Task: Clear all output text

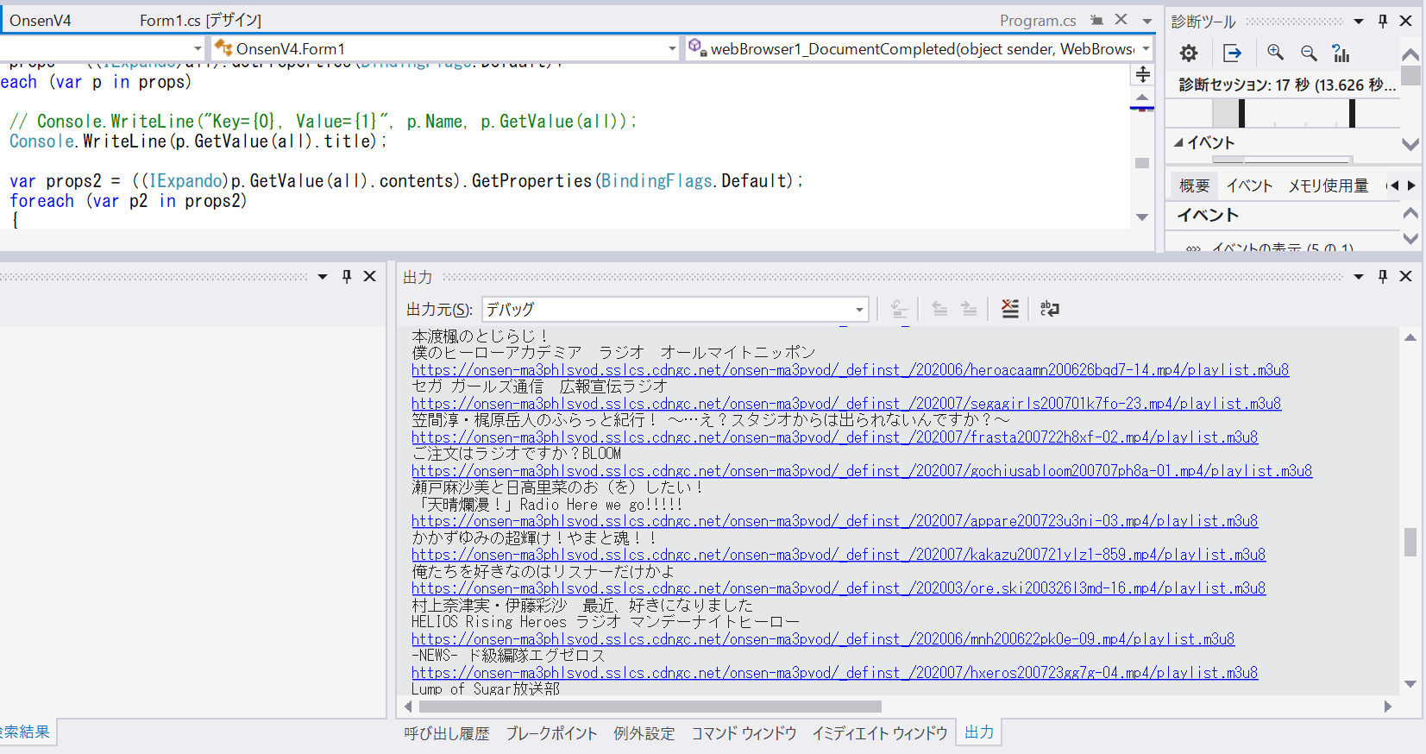Action: [1010, 309]
